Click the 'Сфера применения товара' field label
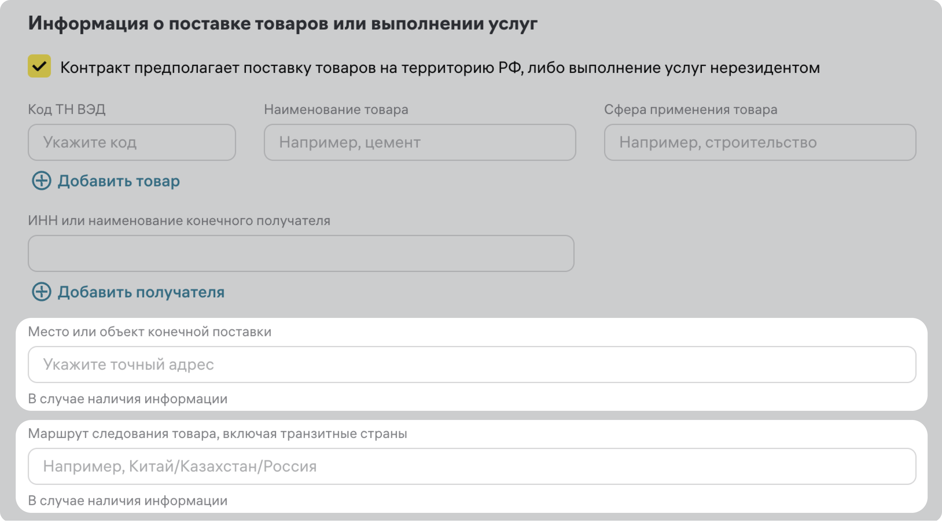This screenshot has height=522, width=942. [x=690, y=109]
